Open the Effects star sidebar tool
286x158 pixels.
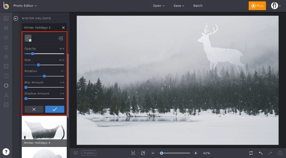point(6,47)
